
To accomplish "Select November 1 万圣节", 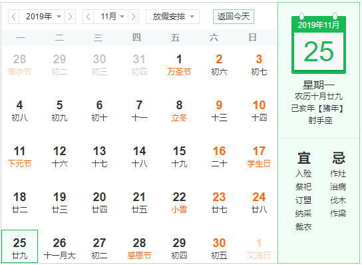I will pyautogui.click(x=179, y=65).
